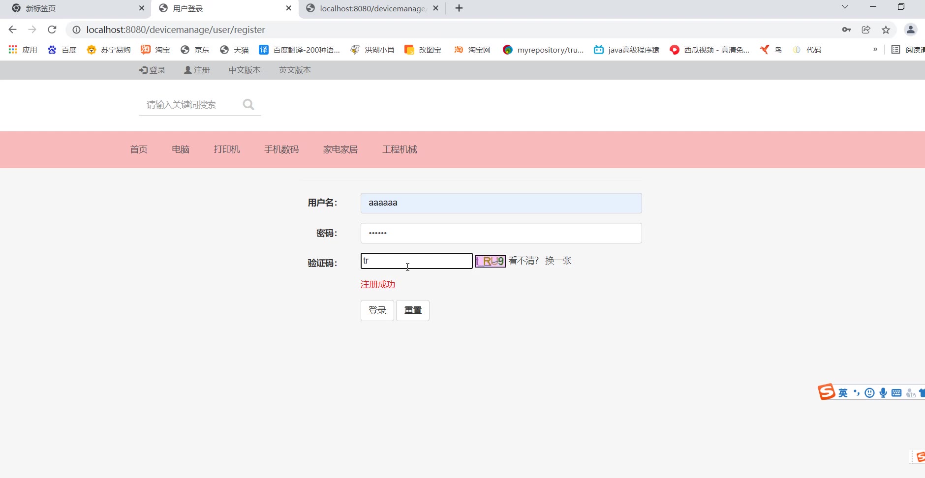Bookmark this page with star icon

point(886,30)
